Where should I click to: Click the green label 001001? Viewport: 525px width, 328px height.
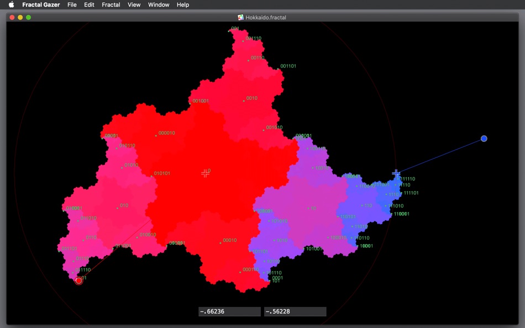click(201, 100)
